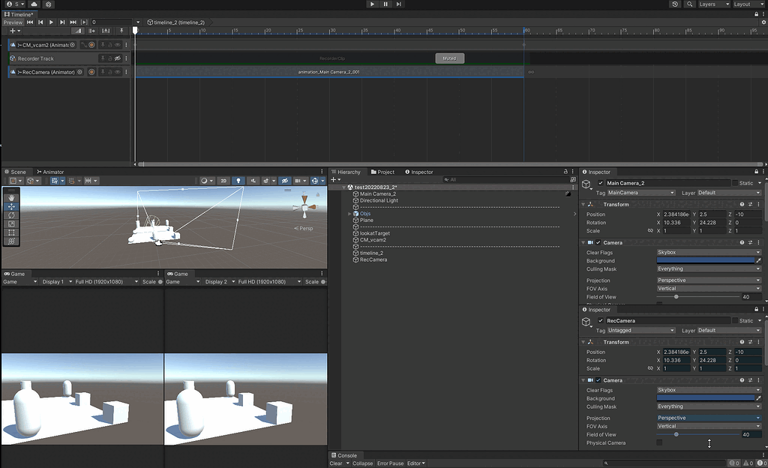Click the lock icon on the Main Camera_2 Inspector

(x=757, y=171)
